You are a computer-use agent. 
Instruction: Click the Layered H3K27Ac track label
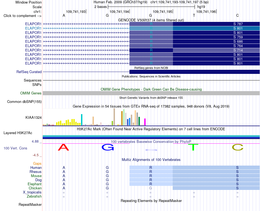(18, 133)
